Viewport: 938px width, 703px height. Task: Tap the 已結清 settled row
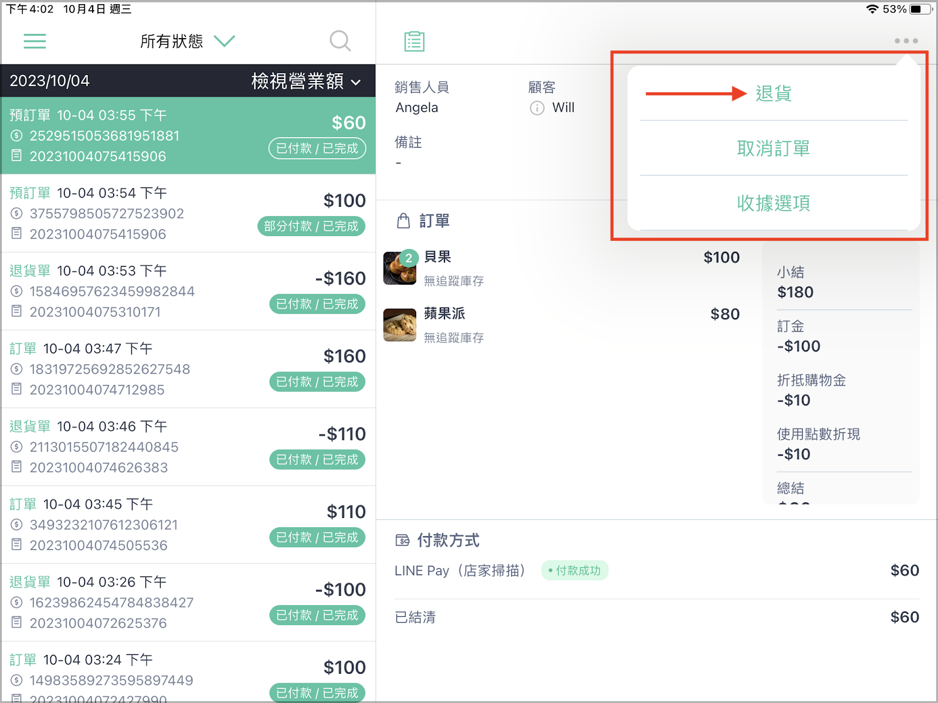coord(657,617)
